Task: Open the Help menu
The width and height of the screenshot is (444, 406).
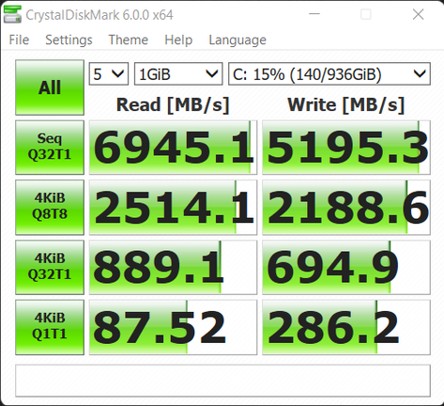Action: [x=178, y=40]
